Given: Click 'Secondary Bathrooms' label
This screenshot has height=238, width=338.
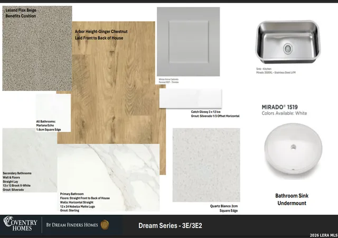Looking at the screenshot, I should pos(17,173).
